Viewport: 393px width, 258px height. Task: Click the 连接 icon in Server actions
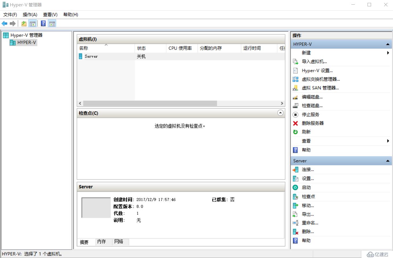(x=295, y=169)
